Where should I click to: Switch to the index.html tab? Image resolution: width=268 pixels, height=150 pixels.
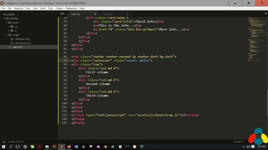point(83,14)
